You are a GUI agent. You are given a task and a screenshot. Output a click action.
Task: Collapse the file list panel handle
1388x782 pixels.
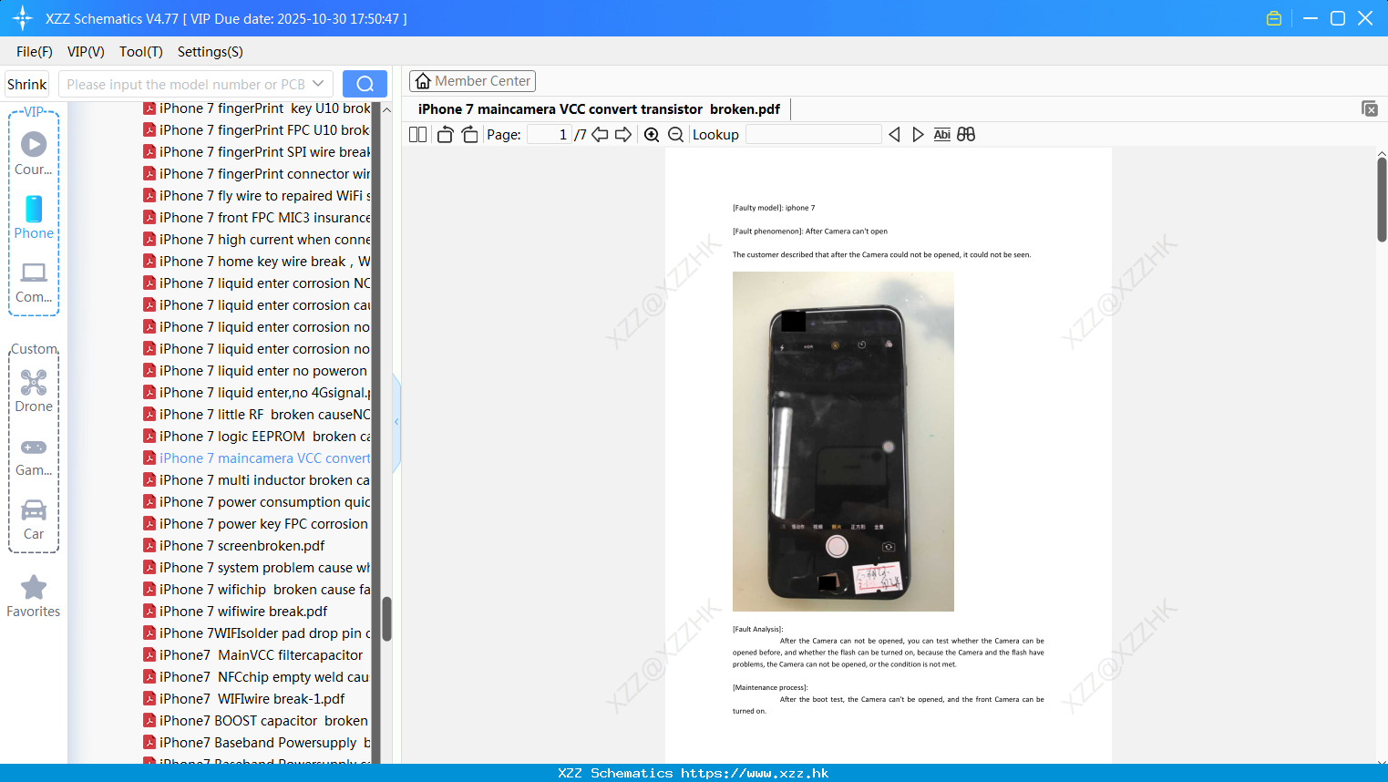tap(396, 422)
